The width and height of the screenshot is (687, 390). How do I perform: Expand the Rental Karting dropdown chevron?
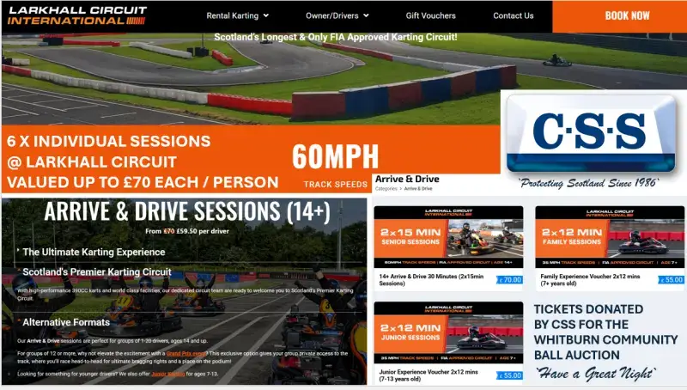point(265,15)
